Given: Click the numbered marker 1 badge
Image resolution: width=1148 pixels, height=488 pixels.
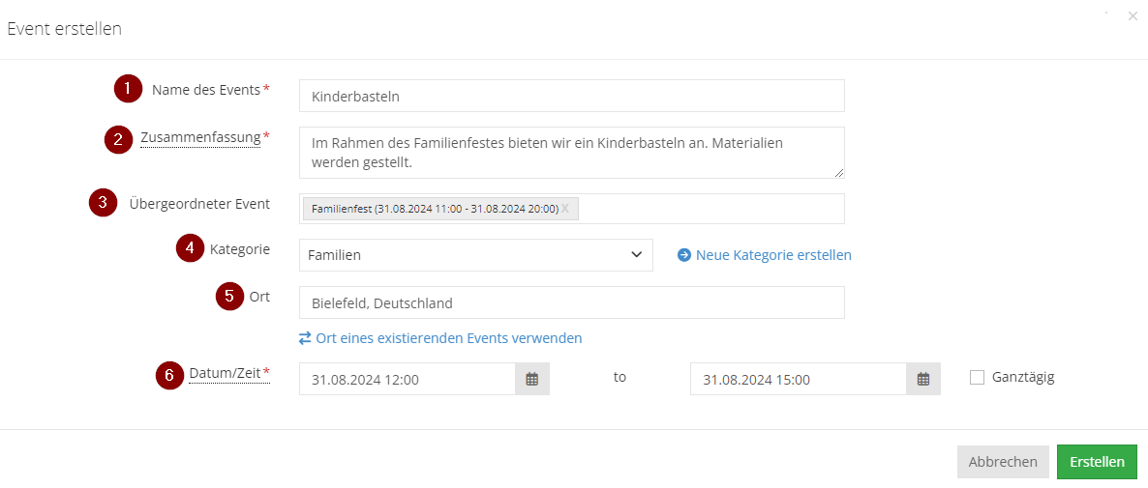Looking at the screenshot, I should tap(128, 89).
